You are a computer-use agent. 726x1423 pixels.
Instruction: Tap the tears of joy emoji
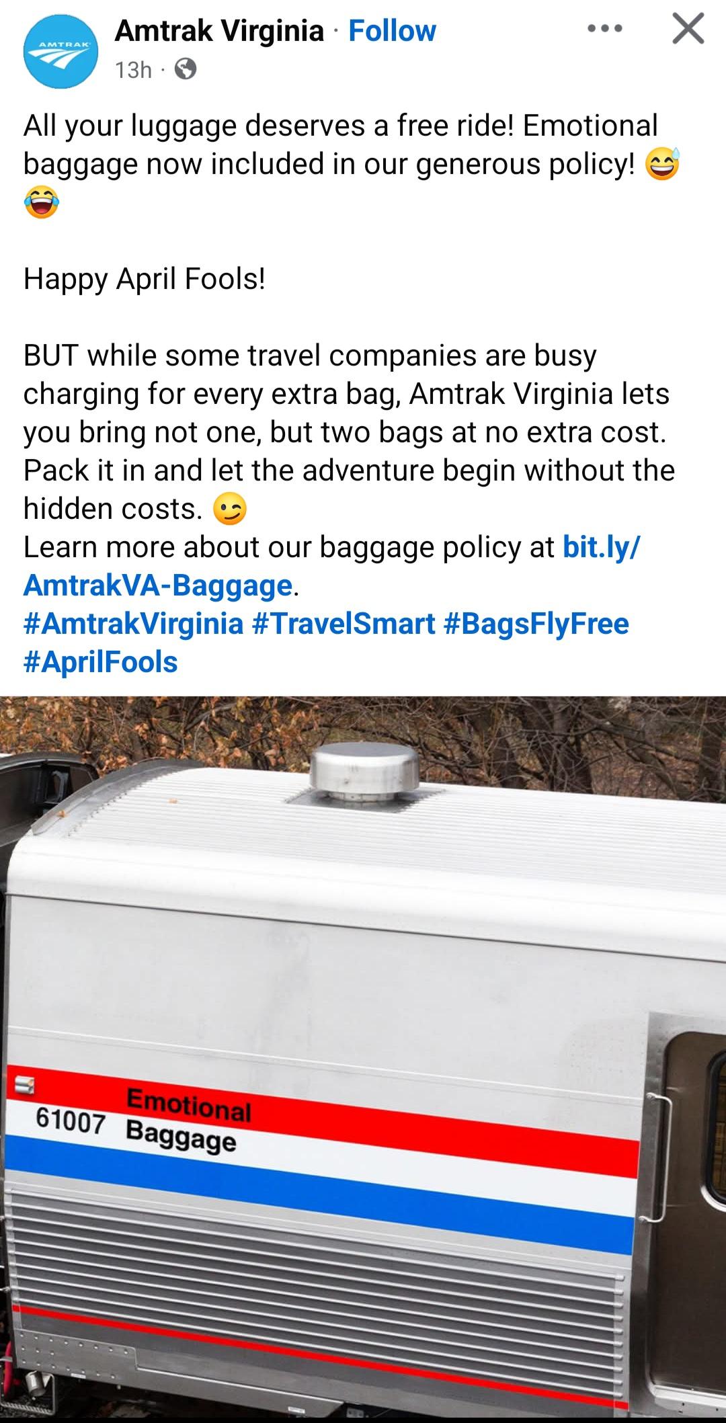pyautogui.click(x=42, y=202)
